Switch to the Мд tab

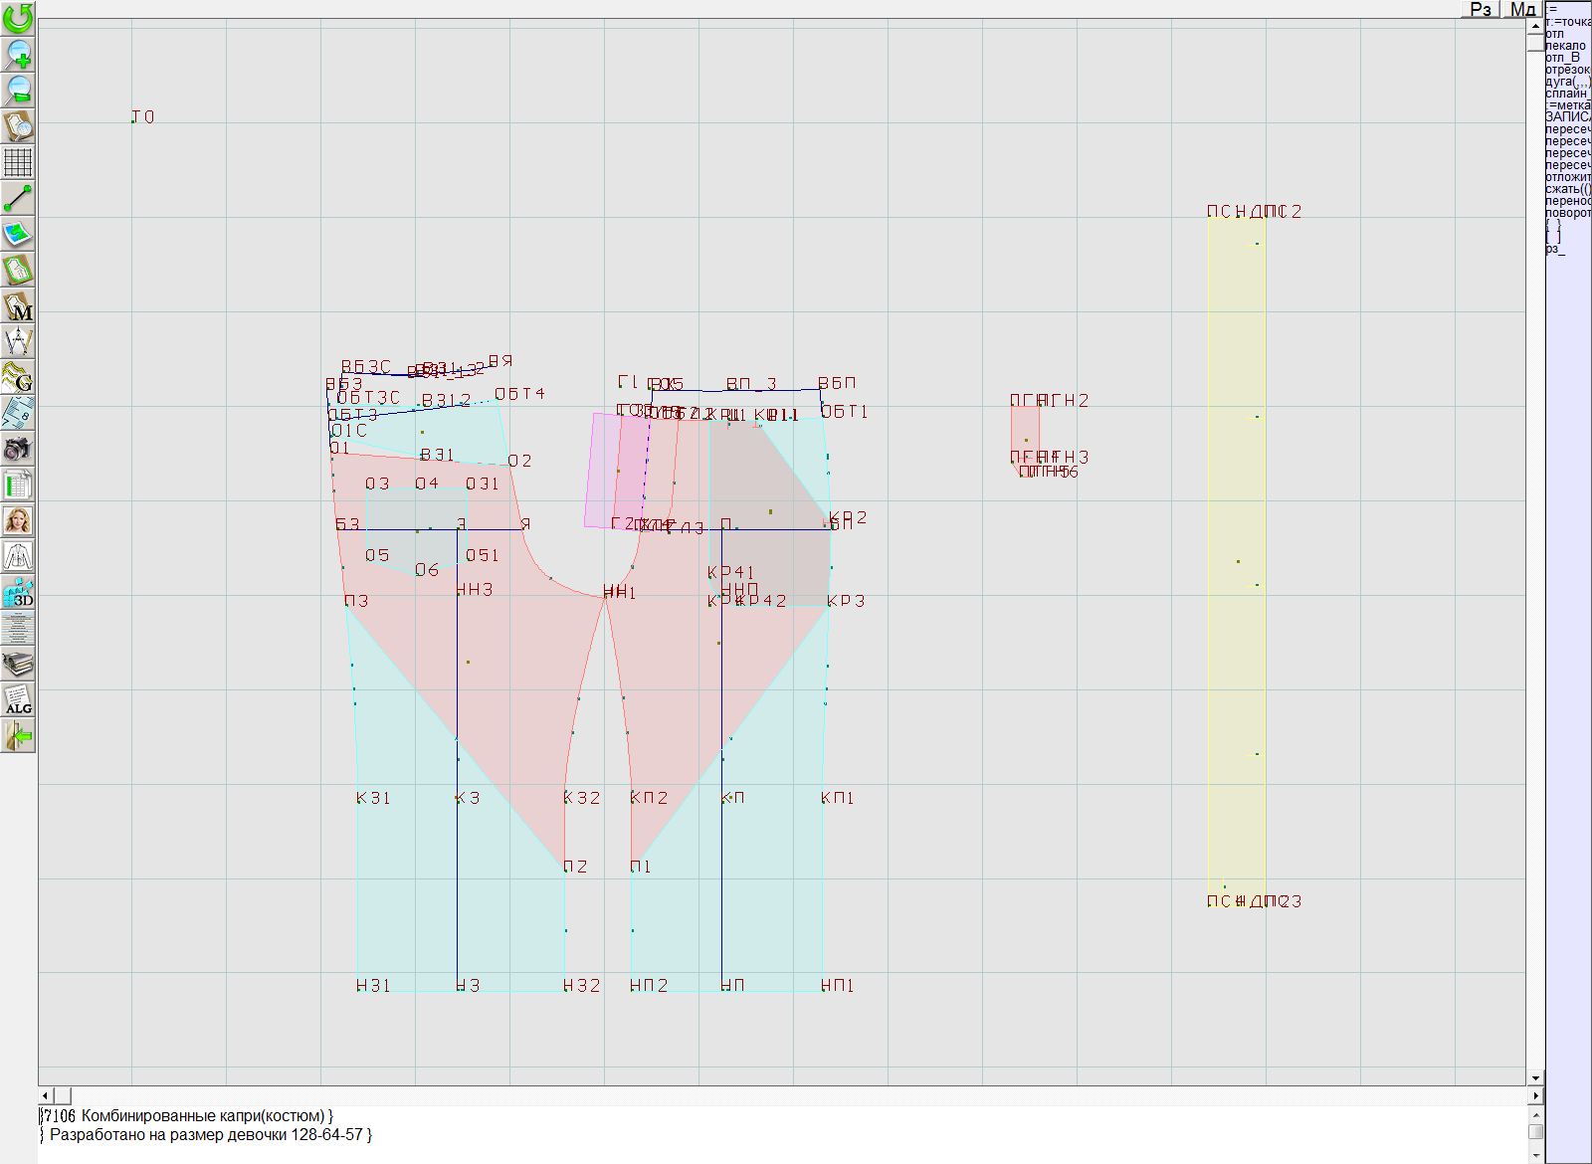pos(1522,9)
